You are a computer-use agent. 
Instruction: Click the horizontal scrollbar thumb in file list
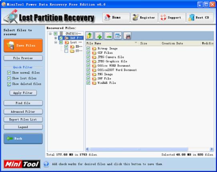click(x=139, y=149)
